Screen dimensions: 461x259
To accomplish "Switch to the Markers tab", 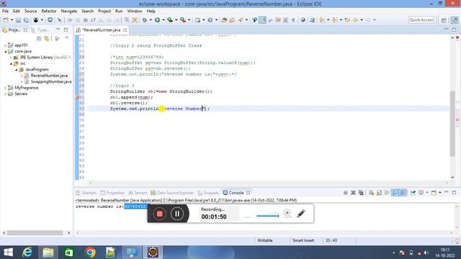I will [x=86, y=193].
